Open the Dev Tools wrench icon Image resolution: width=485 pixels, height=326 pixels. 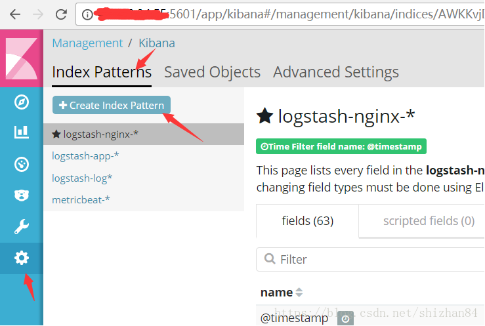point(22,227)
